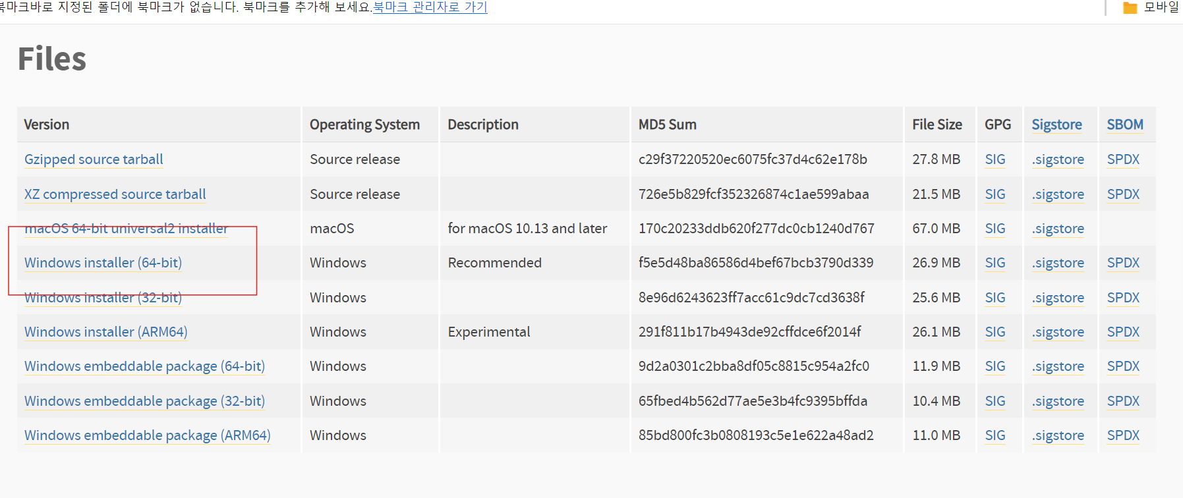Select MD5 sum 726e5b829fcf352326874c1ae599abaa
This screenshot has width=1183, height=498.
click(x=754, y=194)
